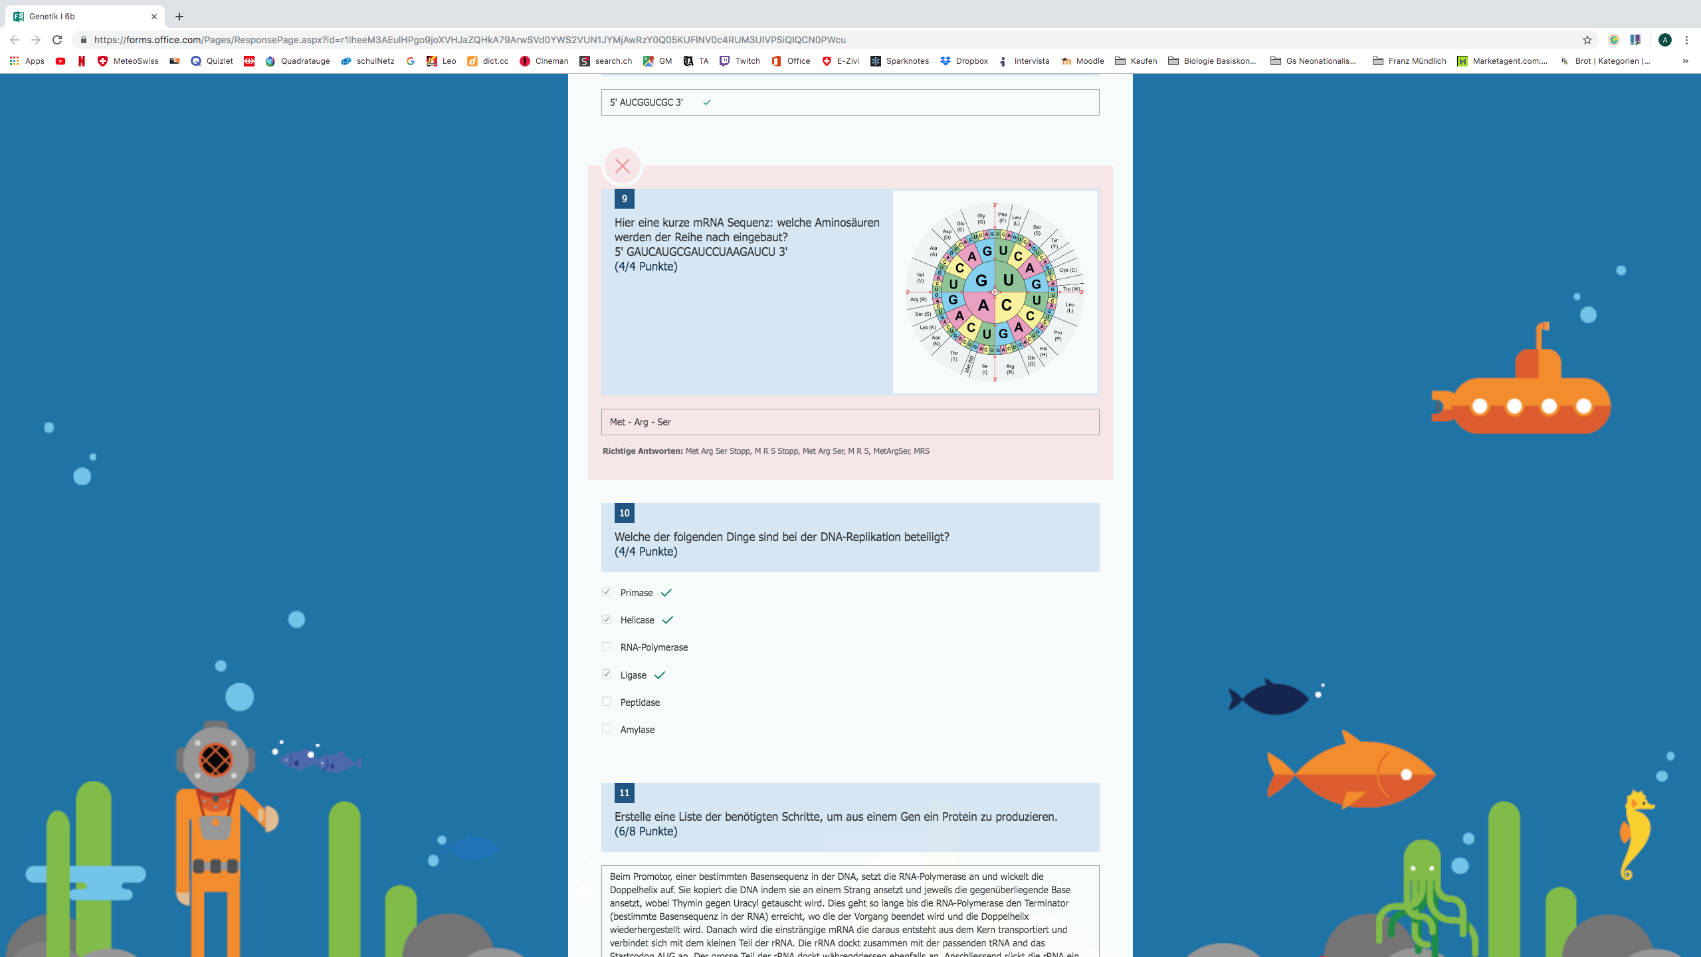Open the Kaufen bookmark folder

pyautogui.click(x=1136, y=61)
